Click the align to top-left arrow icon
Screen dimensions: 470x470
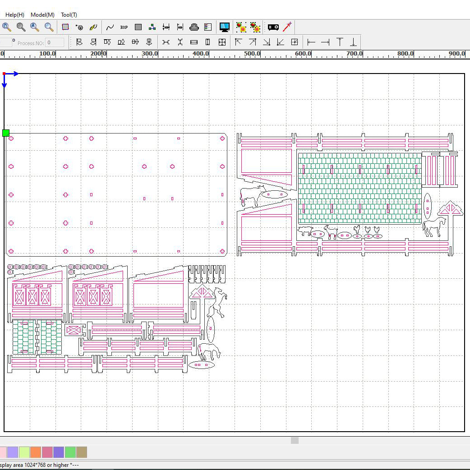point(238,42)
